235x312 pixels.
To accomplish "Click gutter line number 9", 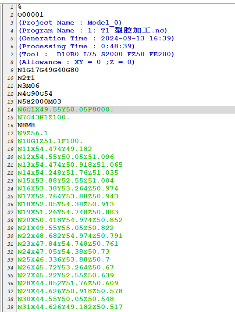I will click(x=12, y=71).
